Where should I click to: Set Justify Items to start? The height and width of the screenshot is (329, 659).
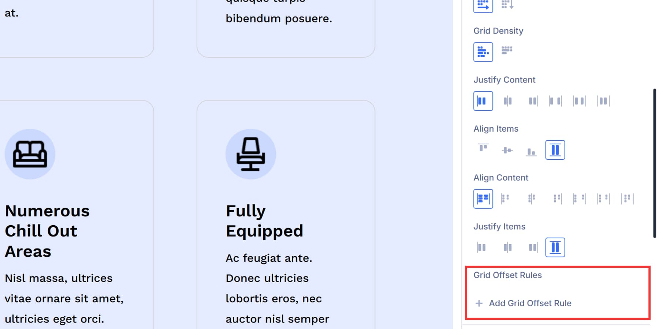click(481, 247)
